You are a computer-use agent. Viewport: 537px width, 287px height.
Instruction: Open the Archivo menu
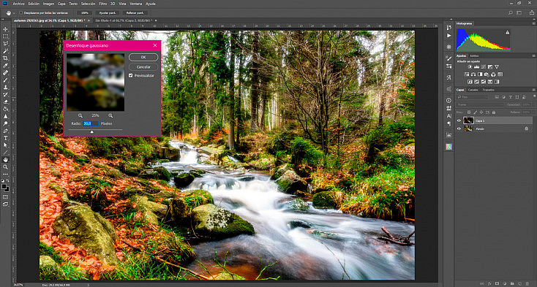point(18,4)
